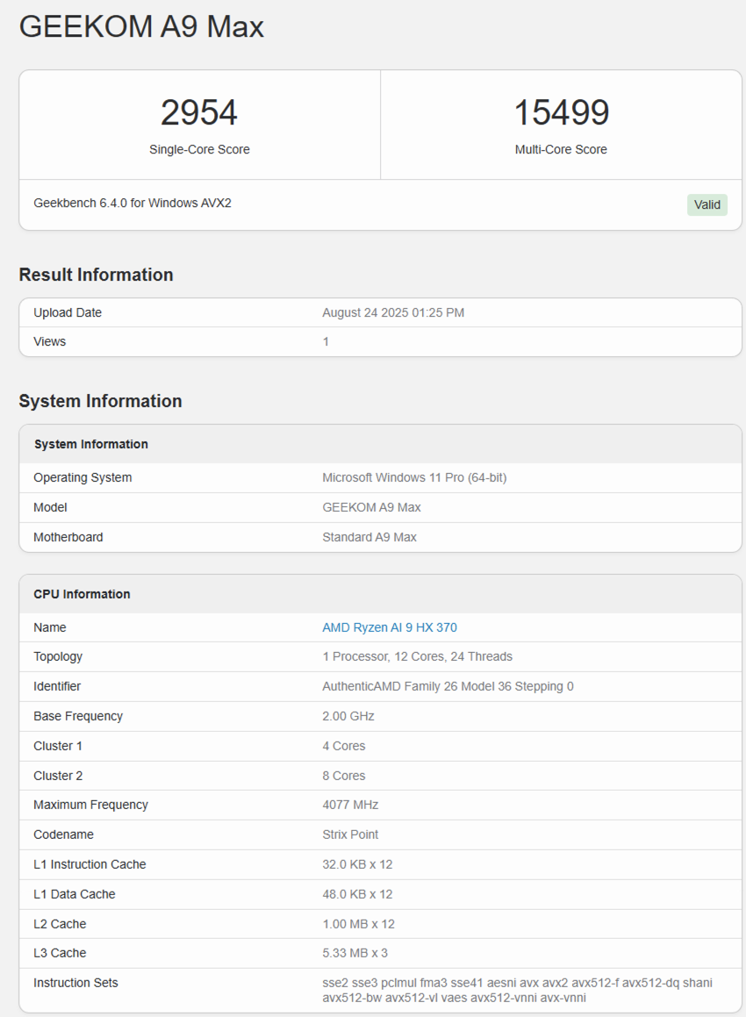
Task: Click the Multi-Core Score label
Action: click(561, 149)
